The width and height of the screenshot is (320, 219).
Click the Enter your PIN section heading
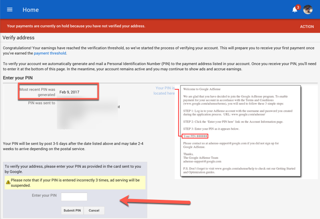point(18,78)
